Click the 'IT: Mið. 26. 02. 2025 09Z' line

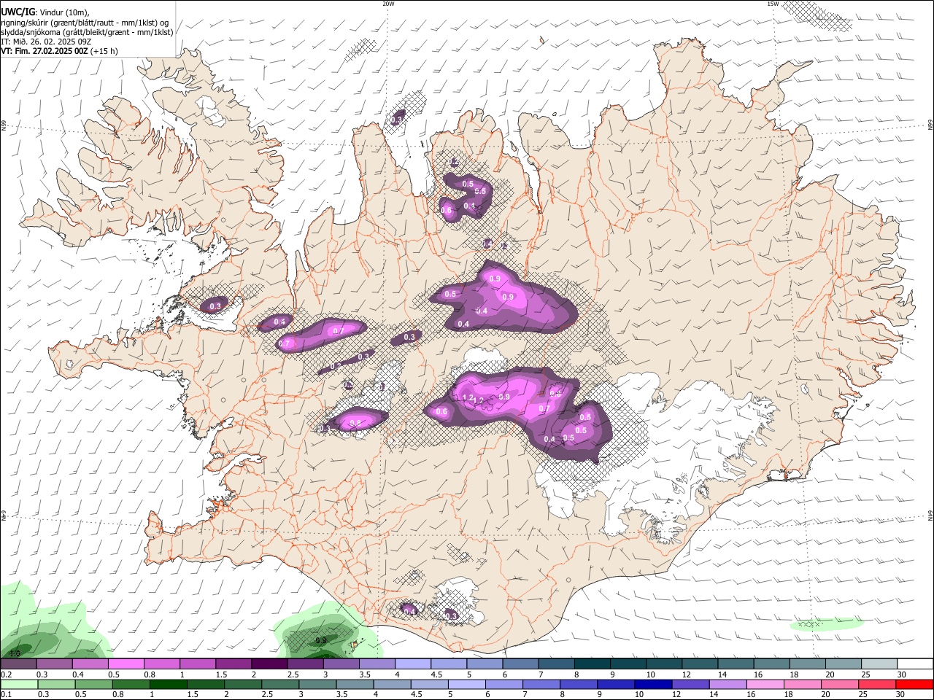pyautogui.click(x=46, y=42)
